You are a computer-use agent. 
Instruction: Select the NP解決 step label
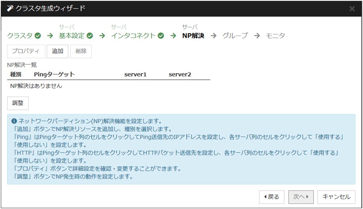coord(193,36)
